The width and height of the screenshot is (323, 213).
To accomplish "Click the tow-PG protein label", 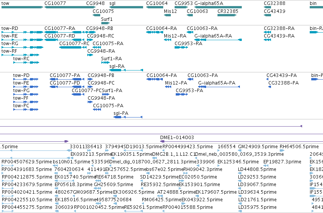I will pos(21,91).
